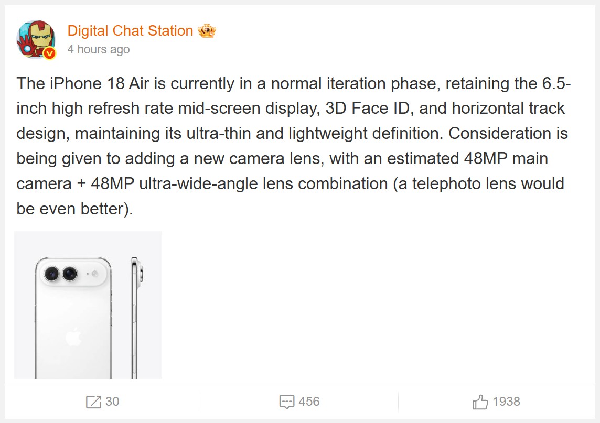Click the repost count 30
The image size is (600, 423).
click(x=112, y=402)
